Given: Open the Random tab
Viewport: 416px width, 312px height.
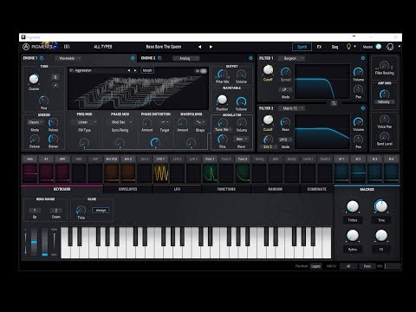Looking at the screenshot, I should [275, 189].
